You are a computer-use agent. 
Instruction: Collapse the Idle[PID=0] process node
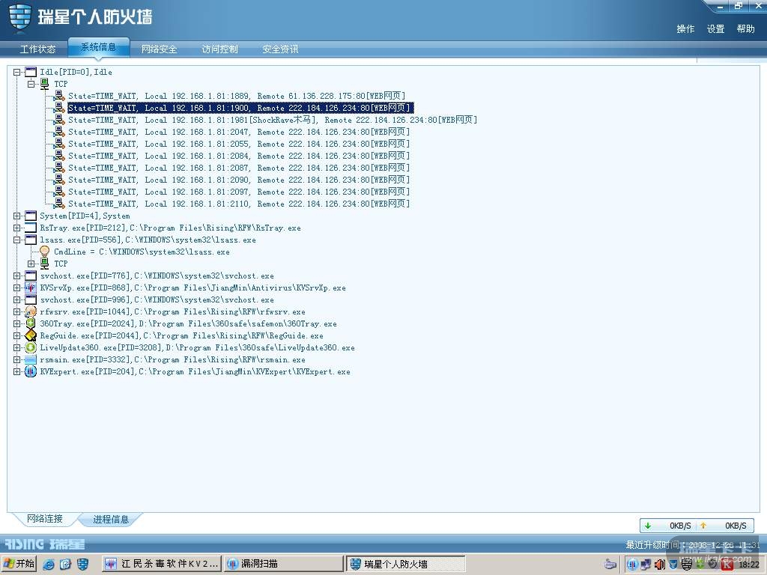point(16,72)
